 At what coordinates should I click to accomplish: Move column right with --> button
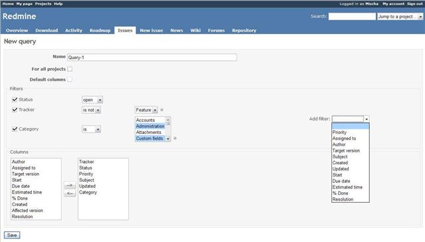pyautogui.click(x=69, y=186)
